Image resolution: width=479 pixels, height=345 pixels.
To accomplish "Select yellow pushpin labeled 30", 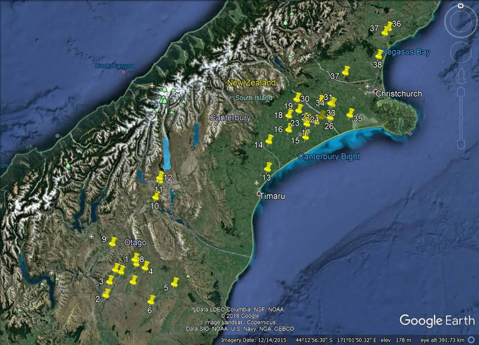I will [x=297, y=98].
